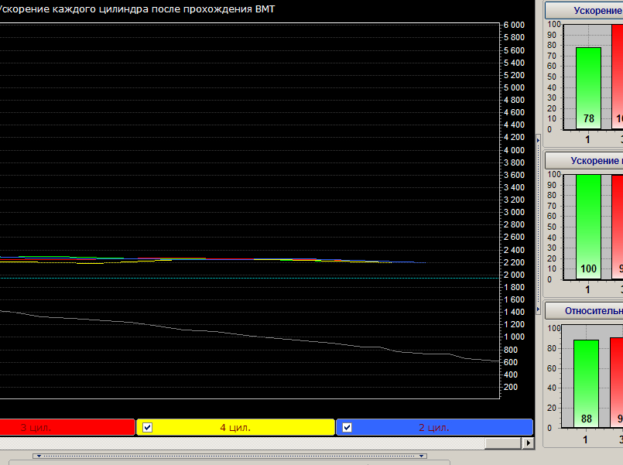Viewport: 623px width, 465px height.
Task: Click green bar showing 78 for cylinder 1
Action: 588,88
